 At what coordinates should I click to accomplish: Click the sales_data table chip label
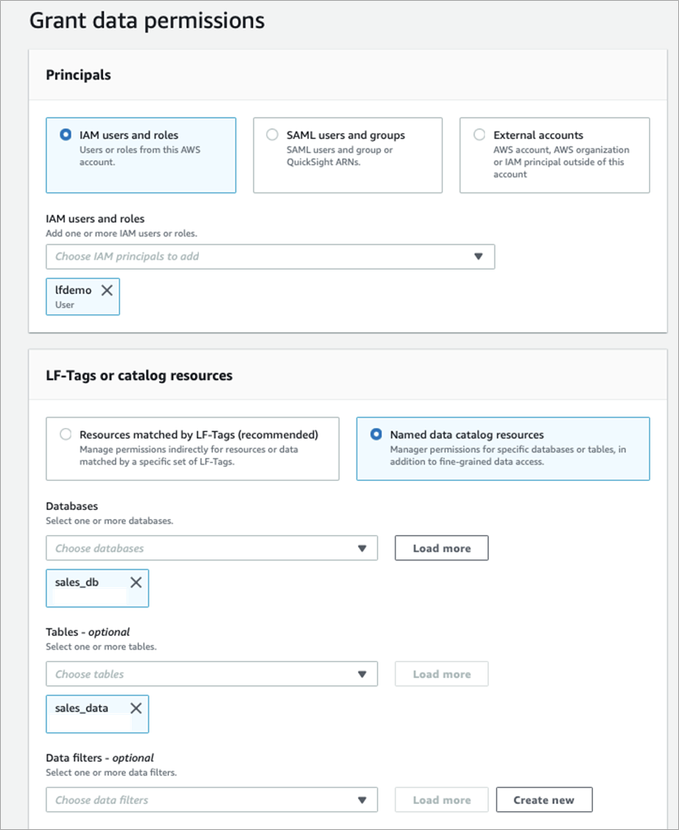point(81,708)
